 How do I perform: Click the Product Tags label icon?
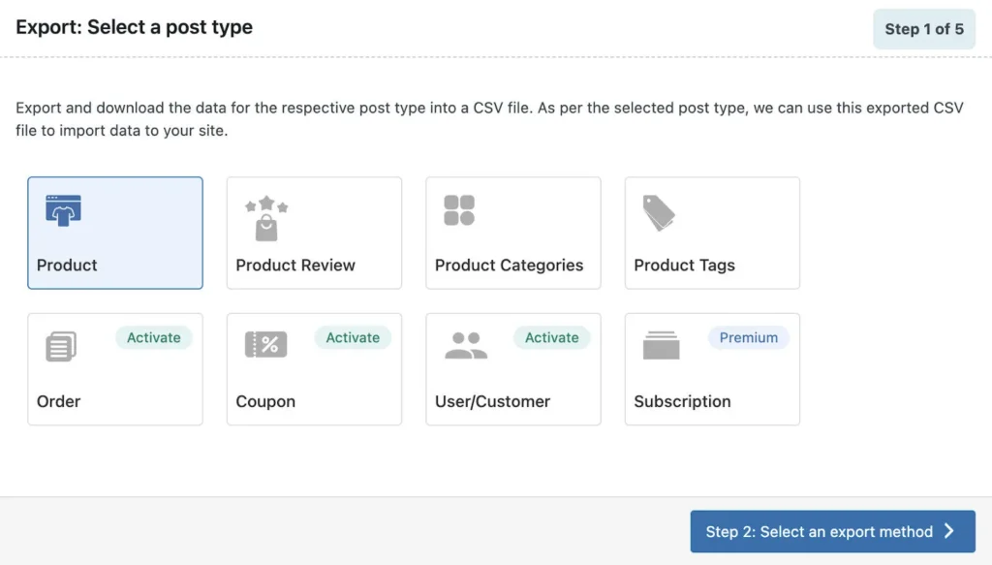(659, 211)
